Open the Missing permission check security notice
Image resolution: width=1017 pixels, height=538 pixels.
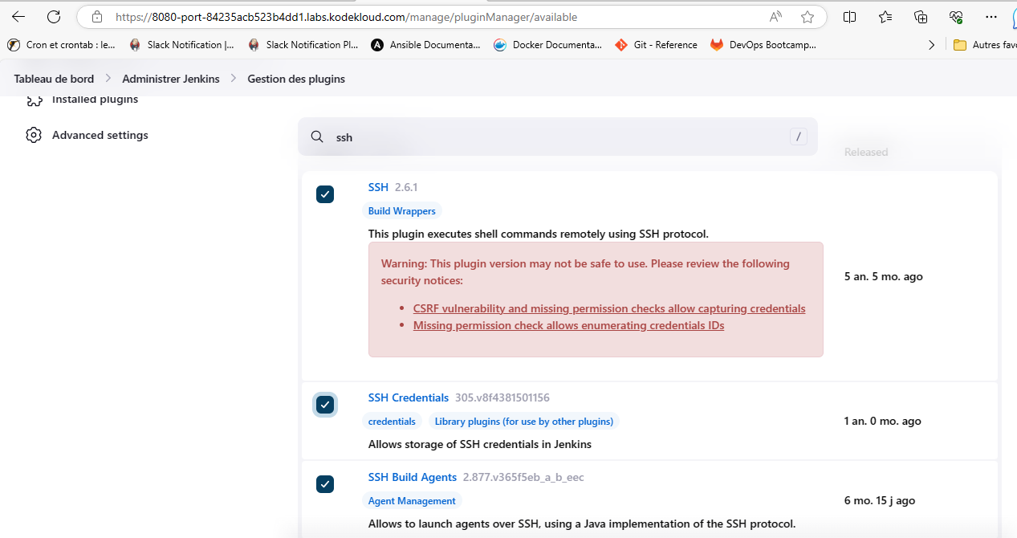569,325
